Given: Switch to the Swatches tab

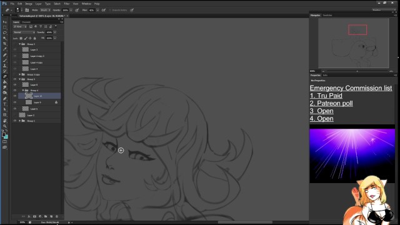Looking at the screenshot, I should (327, 15).
